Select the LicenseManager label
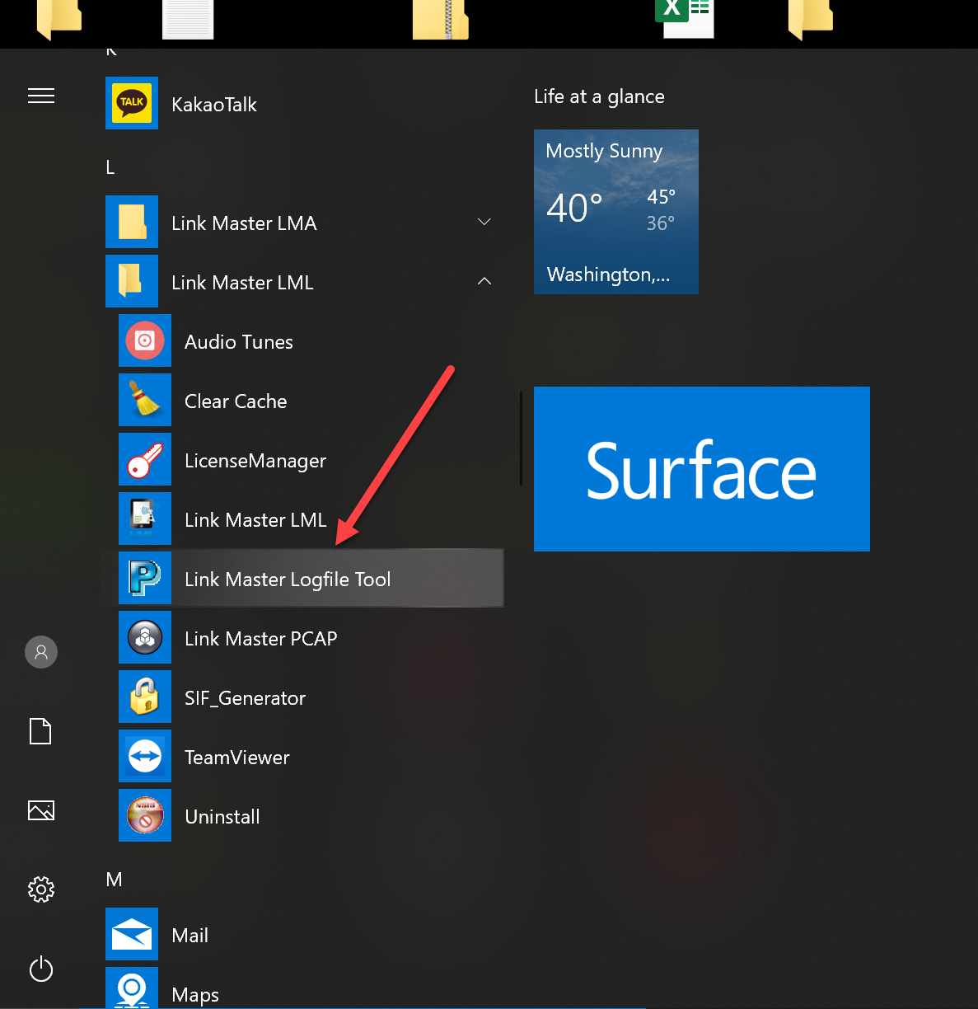 click(x=255, y=461)
